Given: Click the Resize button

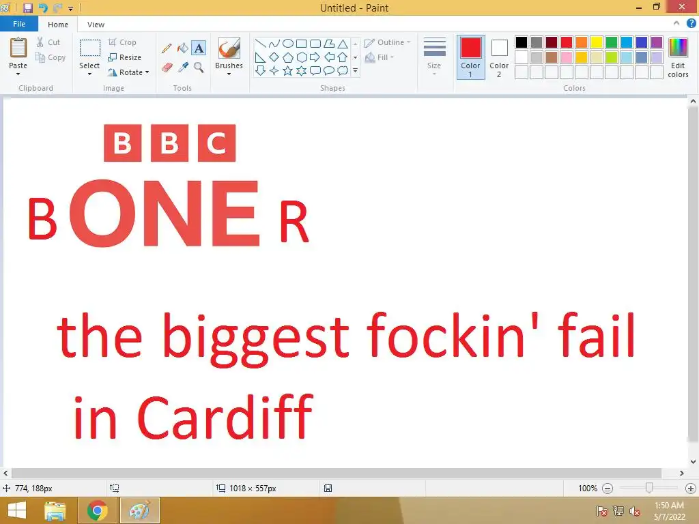Looking at the screenshot, I should [x=125, y=57].
